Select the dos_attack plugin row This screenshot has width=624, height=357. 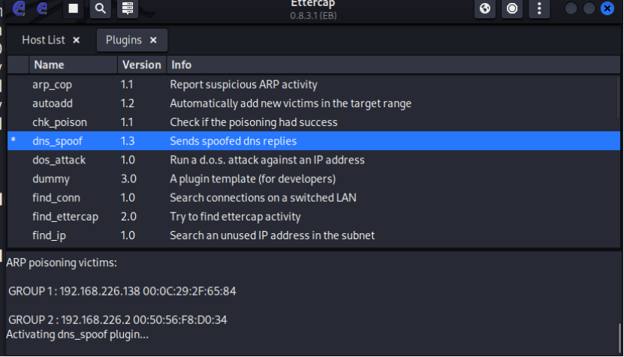(x=59, y=160)
